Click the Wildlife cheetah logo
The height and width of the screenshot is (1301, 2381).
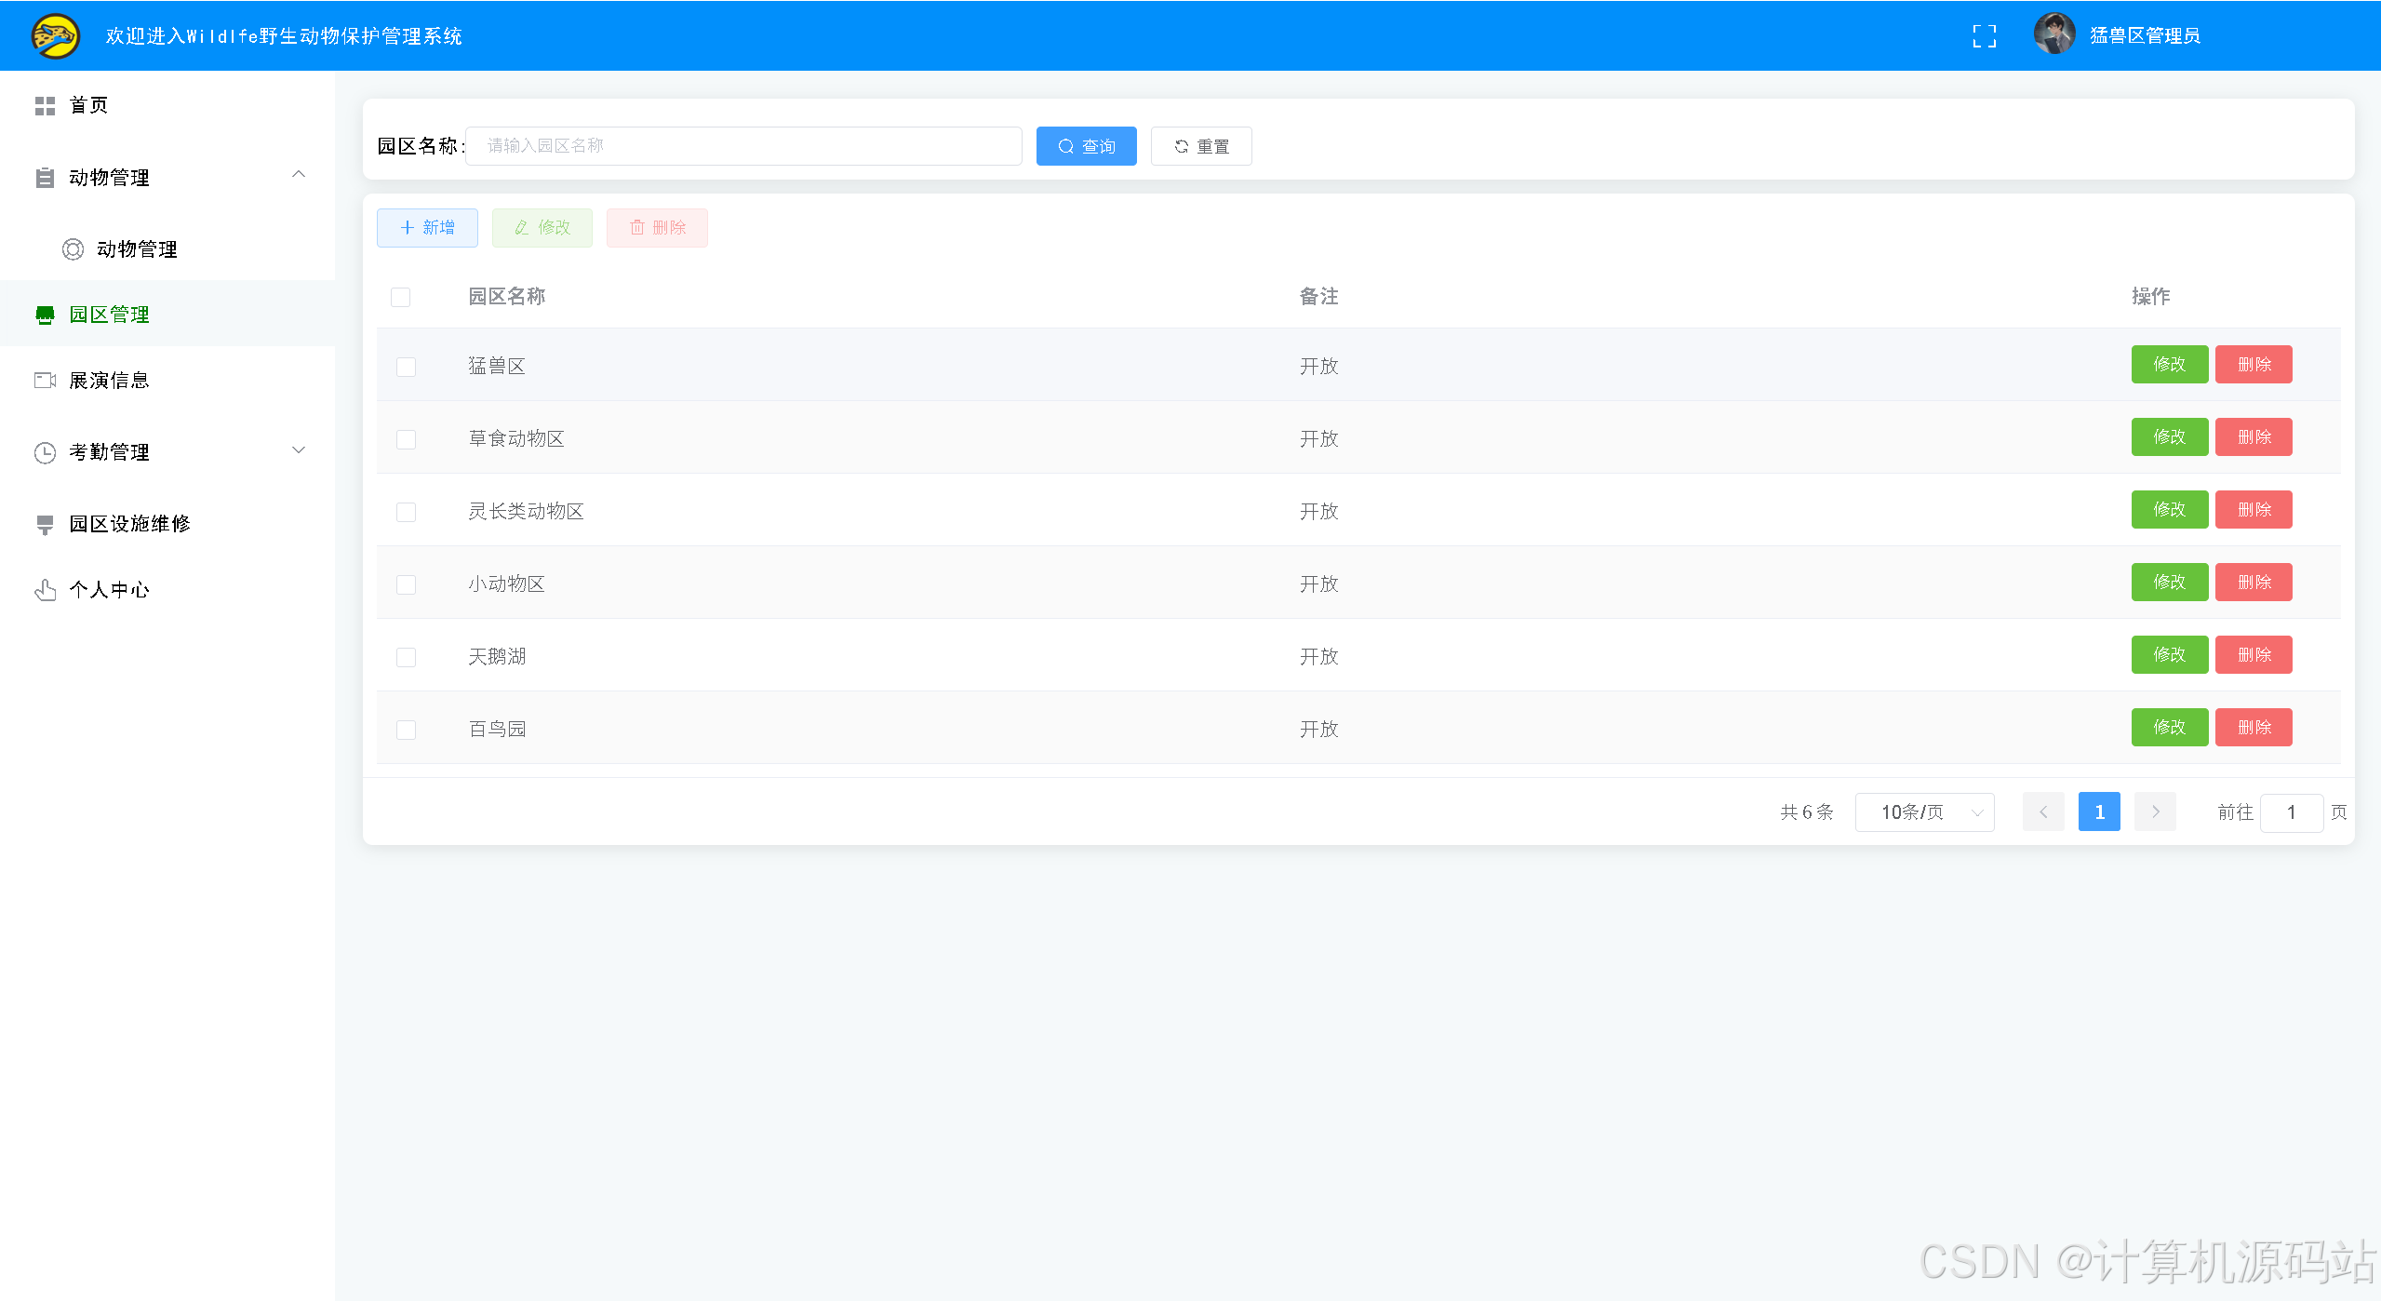tap(56, 36)
